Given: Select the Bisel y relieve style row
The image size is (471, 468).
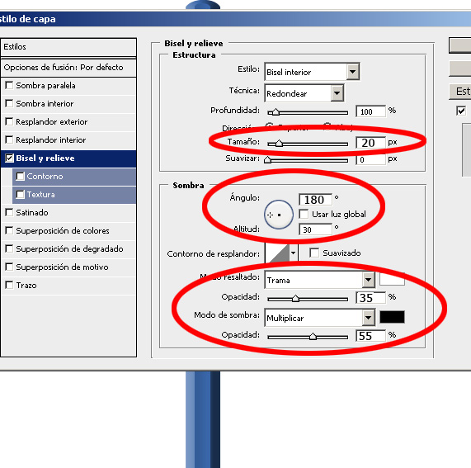Looking at the screenshot, I should click(x=68, y=158).
